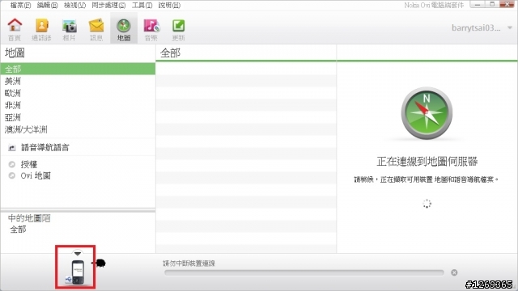Viewport: 518px width, 291px height.
Task: Expand the device selector arrow above phone
Action: (x=78, y=253)
